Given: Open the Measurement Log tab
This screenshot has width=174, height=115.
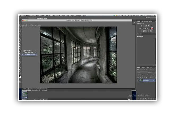Looking at the screenshot, I should point(36,90).
